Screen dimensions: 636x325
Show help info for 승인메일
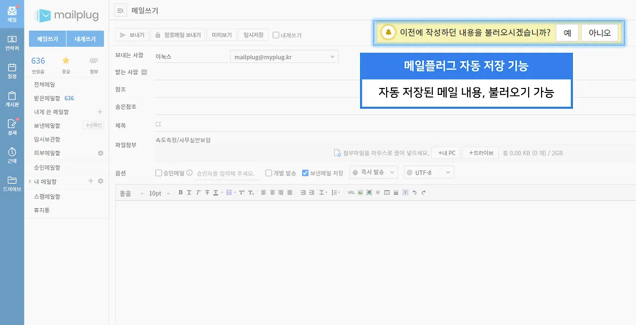tap(189, 173)
